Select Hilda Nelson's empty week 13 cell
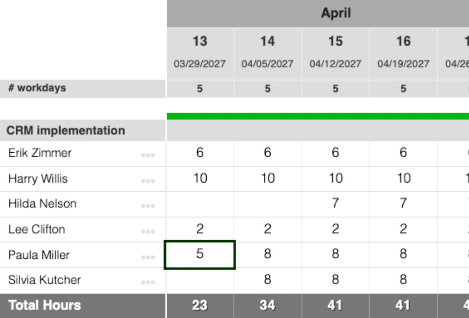469x318 pixels. coord(200,204)
